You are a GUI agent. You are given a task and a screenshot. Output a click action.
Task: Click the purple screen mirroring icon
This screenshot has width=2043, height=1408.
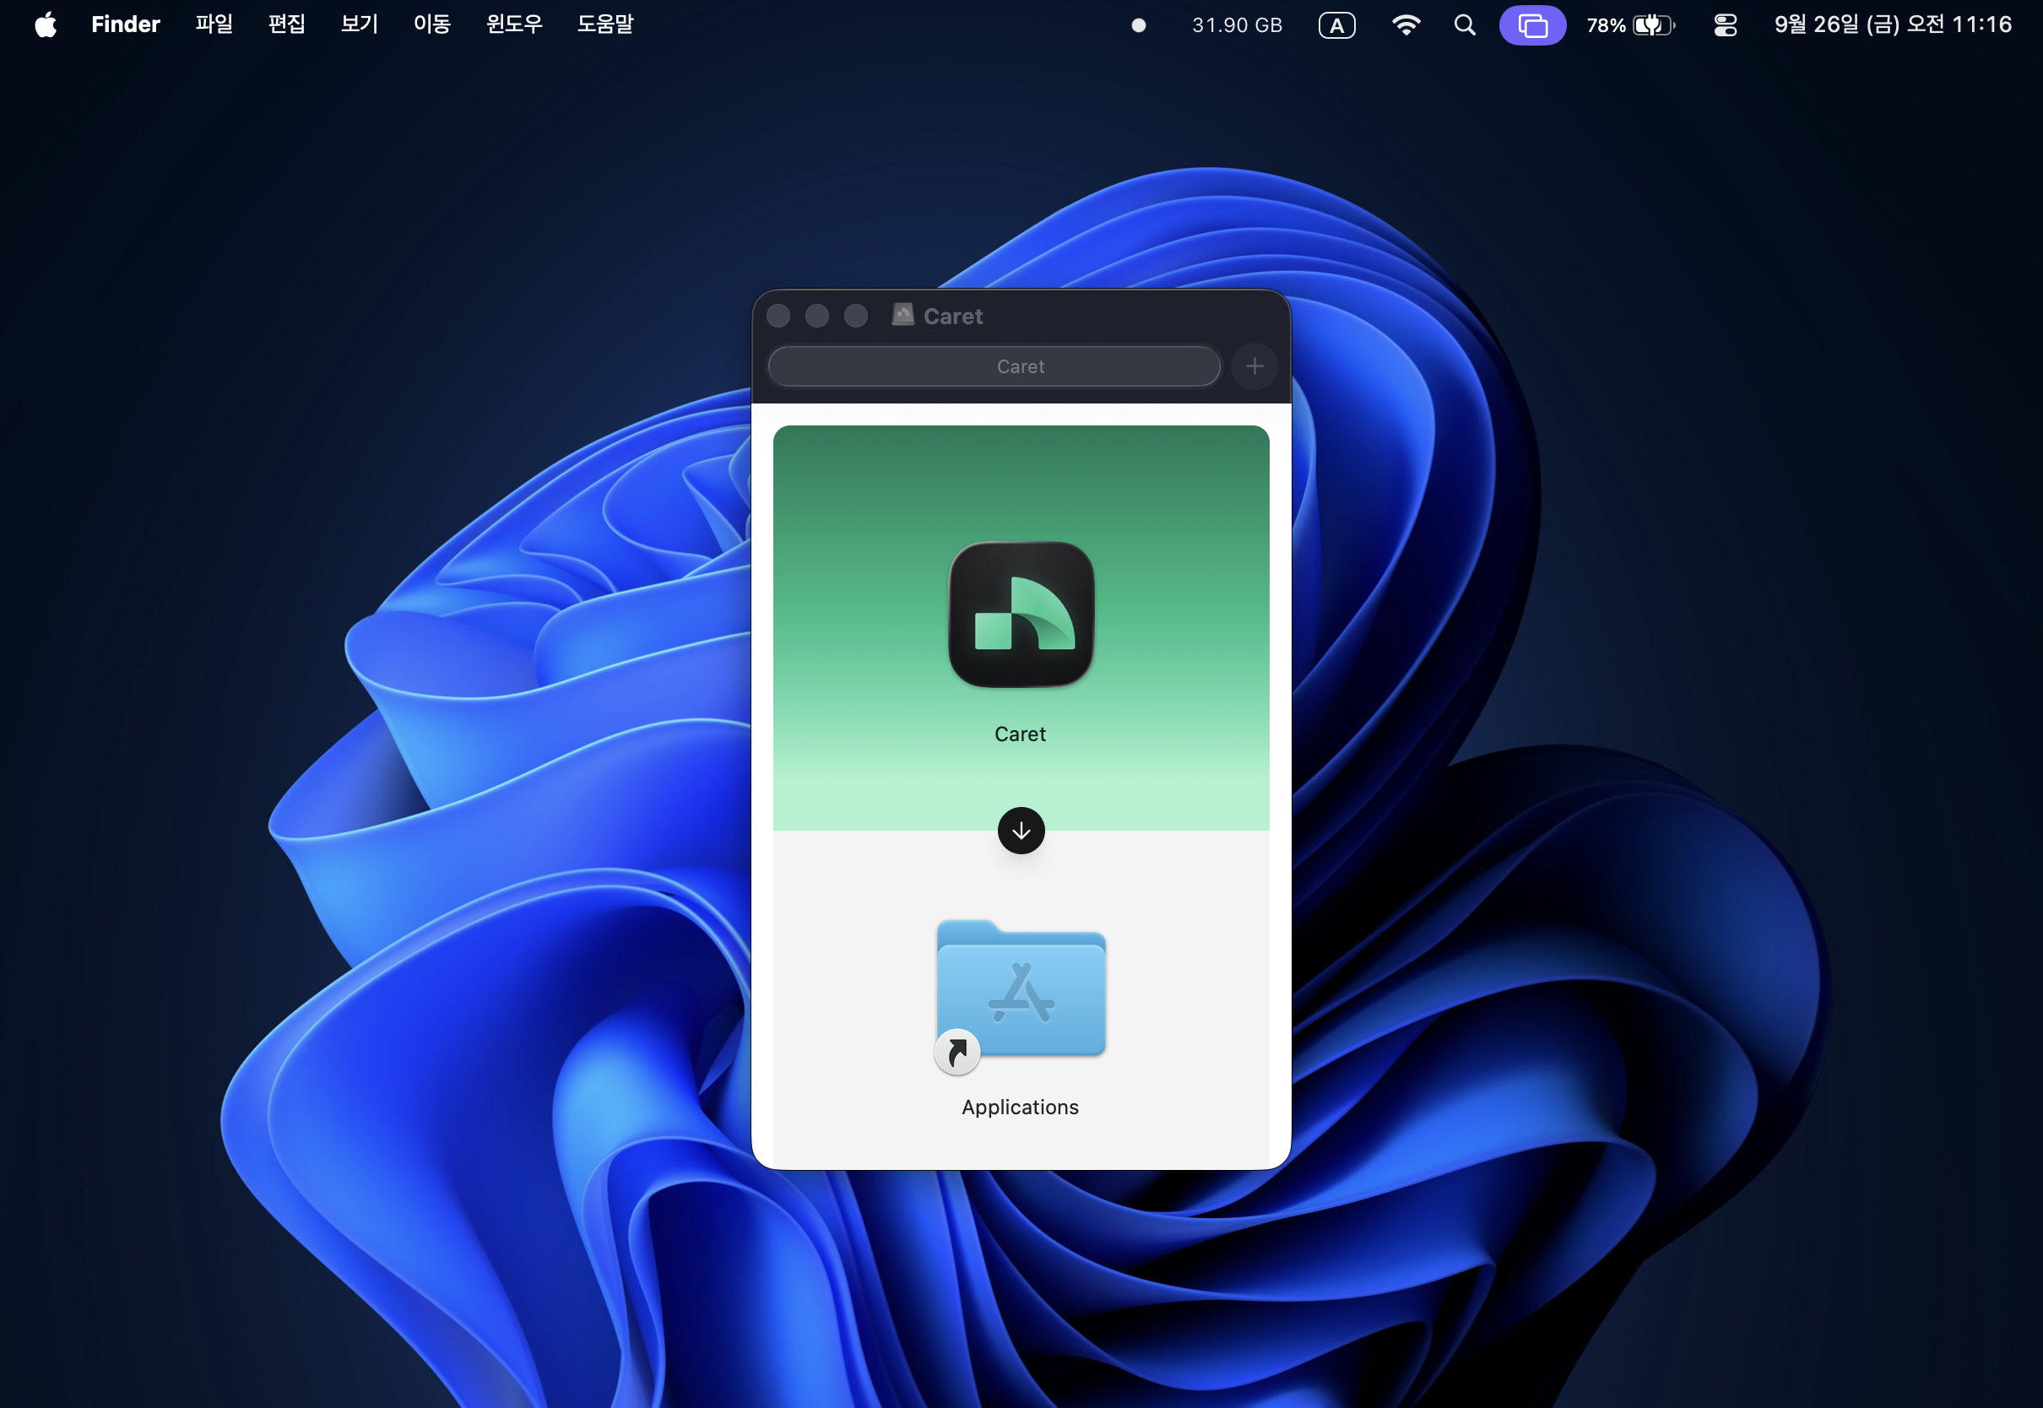[1532, 24]
